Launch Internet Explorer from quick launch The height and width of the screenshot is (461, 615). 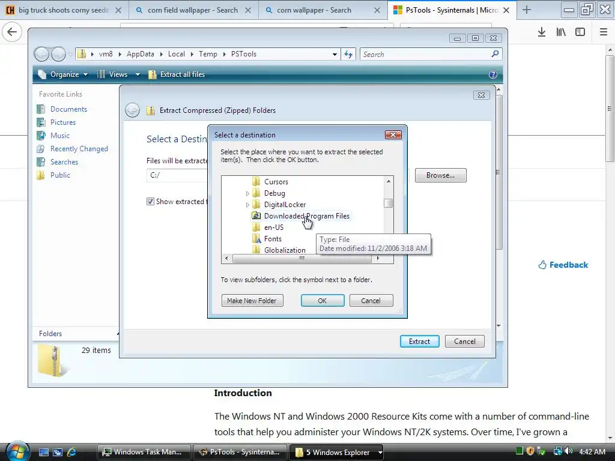[72, 452]
